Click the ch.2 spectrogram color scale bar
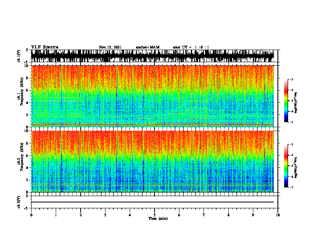The image size is (313, 241). [x=286, y=166]
